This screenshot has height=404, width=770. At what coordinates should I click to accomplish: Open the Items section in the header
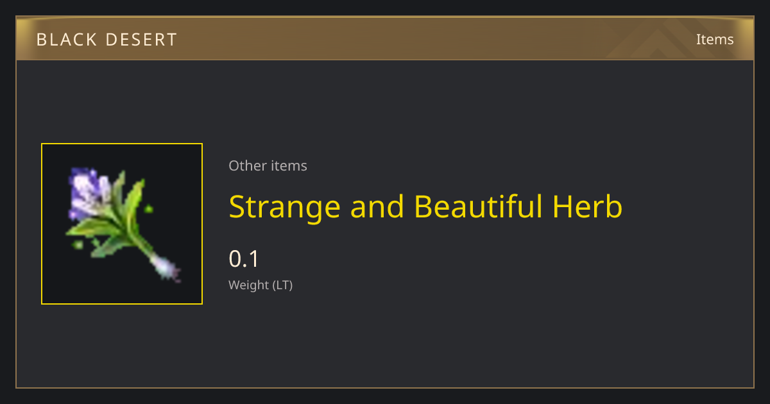(x=715, y=39)
